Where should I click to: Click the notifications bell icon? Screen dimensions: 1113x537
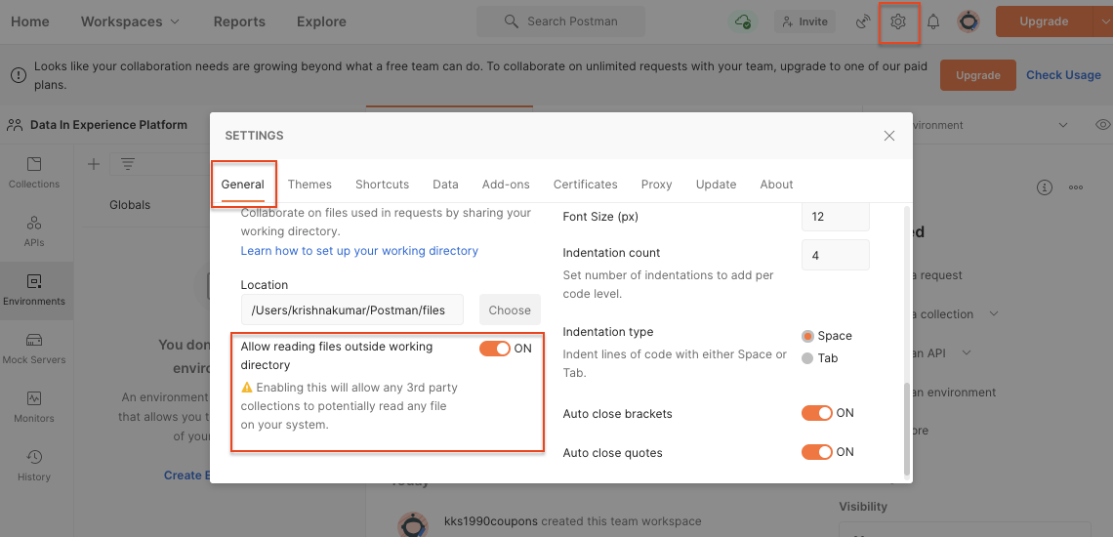coord(933,21)
